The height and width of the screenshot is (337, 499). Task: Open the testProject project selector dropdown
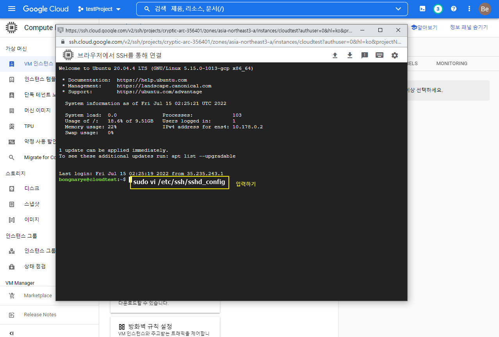(x=100, y=9)
